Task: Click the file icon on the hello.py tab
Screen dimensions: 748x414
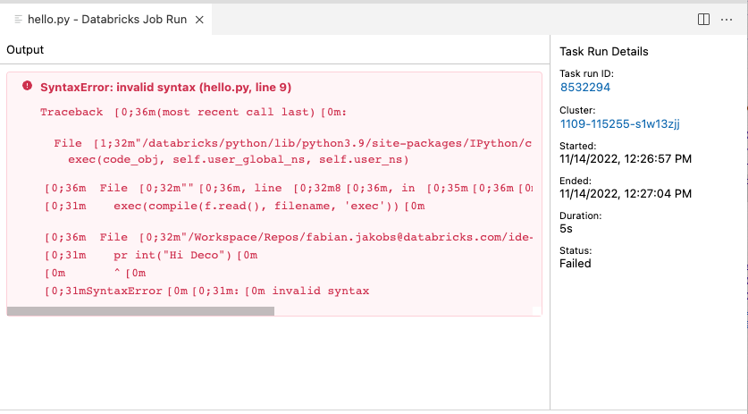Action: point(18,20)
